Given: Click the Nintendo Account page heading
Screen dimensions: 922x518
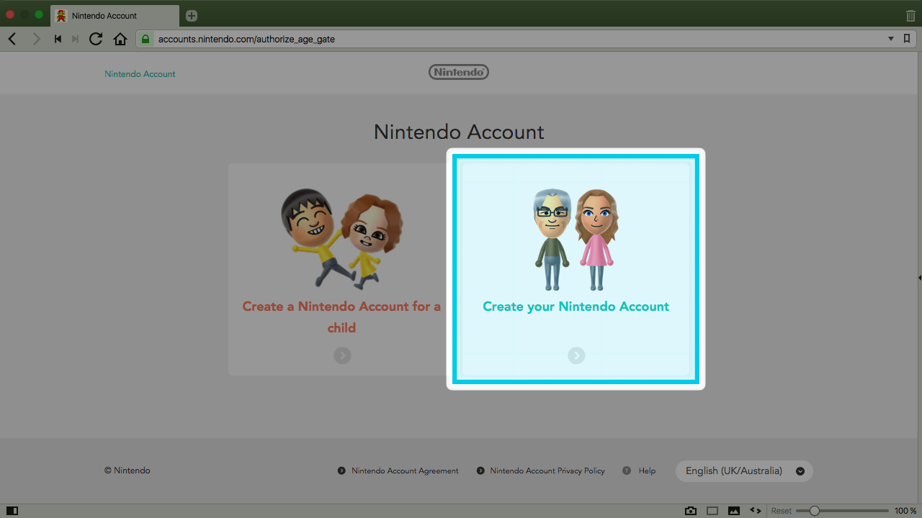Looking at the screenshot, I should 459,132.
